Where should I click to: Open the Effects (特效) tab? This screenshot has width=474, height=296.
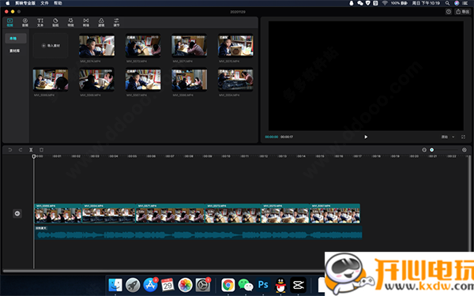pos(71,22)
